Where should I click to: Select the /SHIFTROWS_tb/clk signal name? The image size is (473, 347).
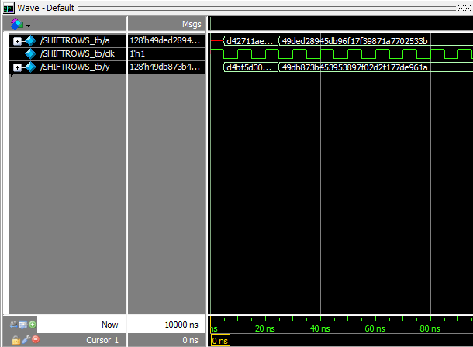pos(75,54)
